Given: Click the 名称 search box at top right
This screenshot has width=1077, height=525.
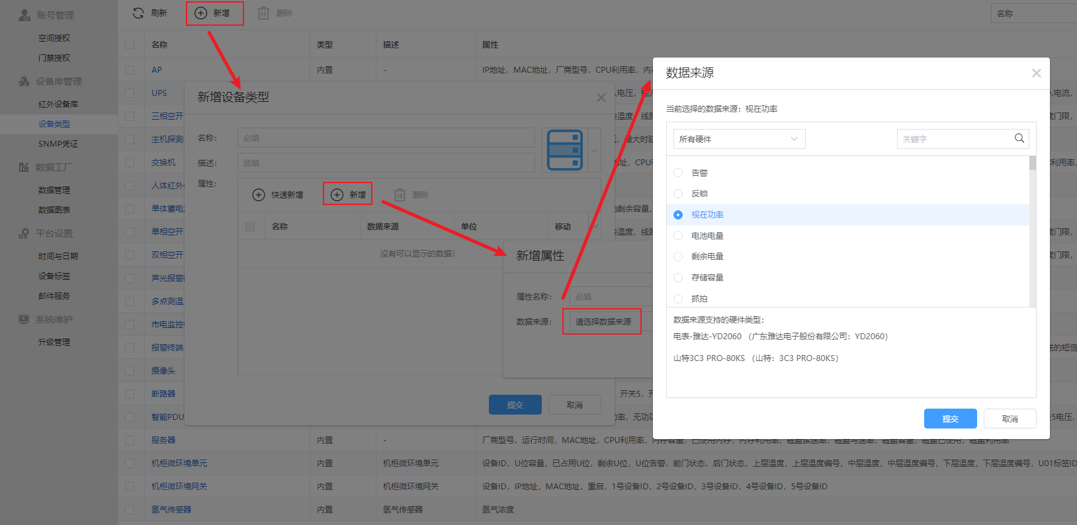Looking at the screenshot, I should coord(1034,13).
